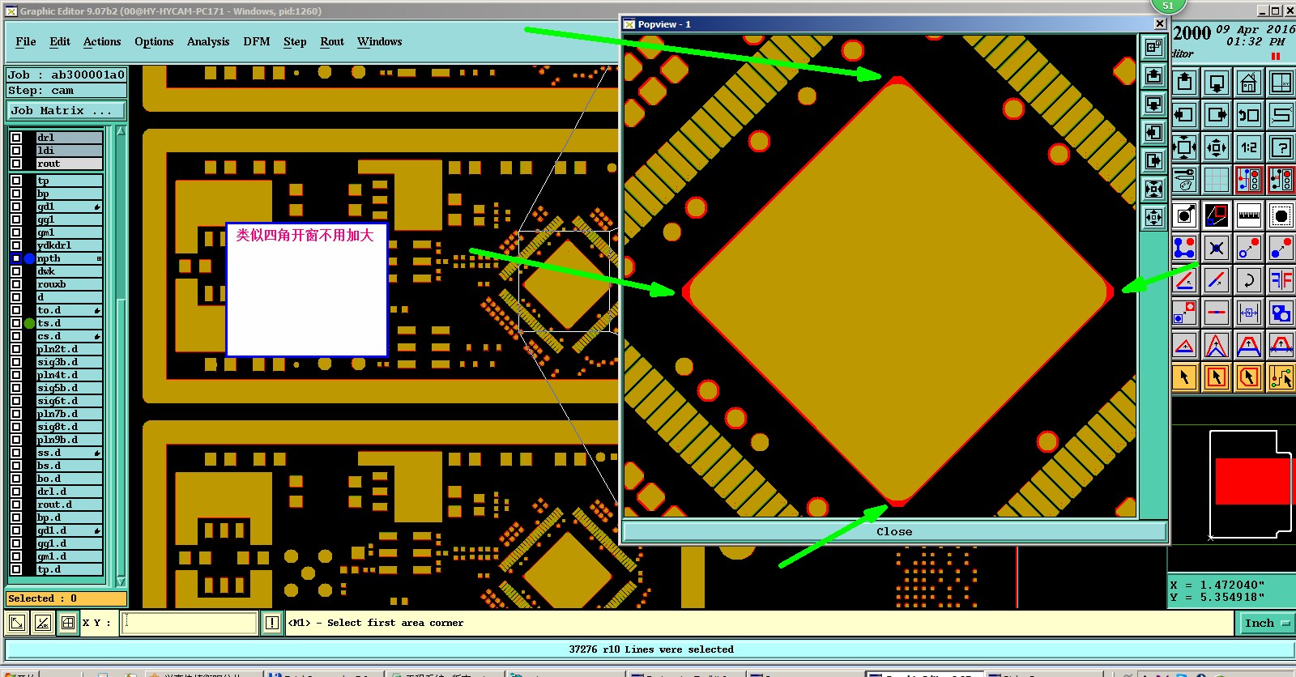
Task: Toggle the bo.d layer checkbox
Action: [x=16, y=479]
